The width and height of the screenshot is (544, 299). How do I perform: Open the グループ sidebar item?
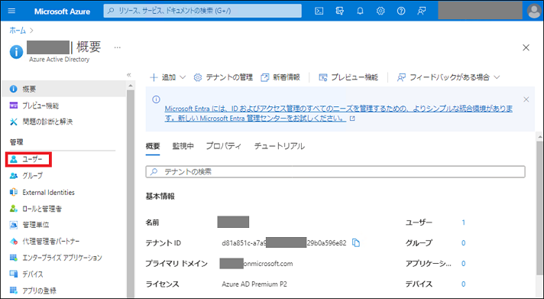[x=27, y=176]
